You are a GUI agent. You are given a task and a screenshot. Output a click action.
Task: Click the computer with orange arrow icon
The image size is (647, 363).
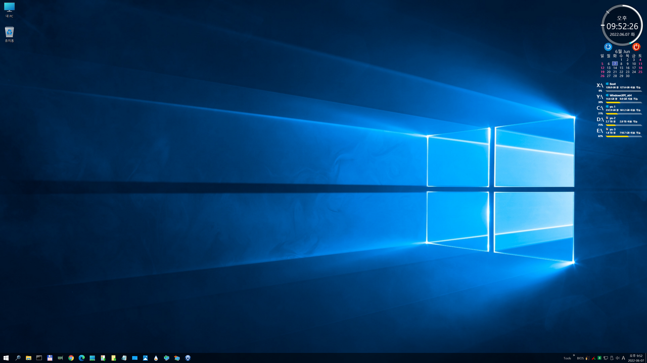pos(177,358)
